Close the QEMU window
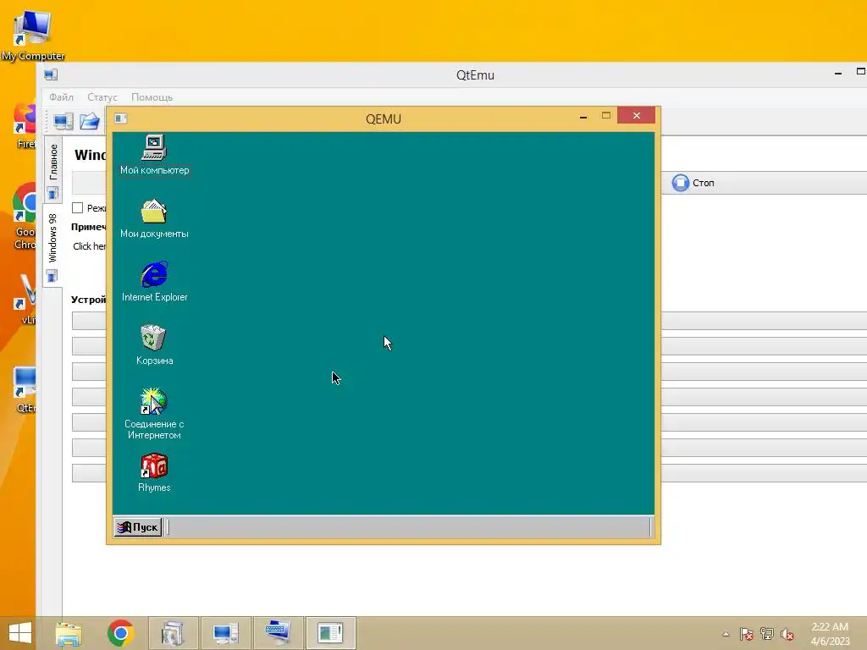867x650 pixels. click(637, 115)
